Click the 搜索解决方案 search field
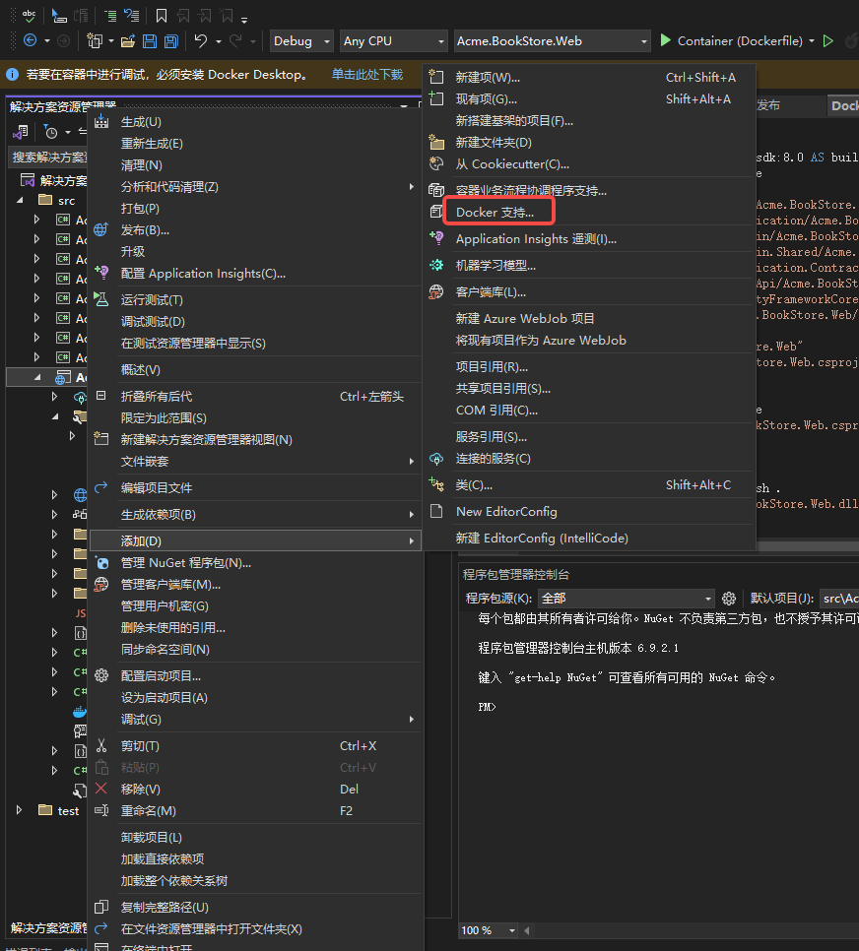 click(48, 158)
